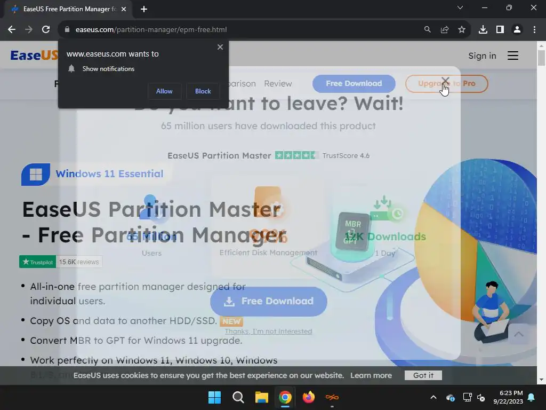Click the muted volume tray icon
Image resolution: width=546 pixels, height=410 pixels.
point(481,397)
